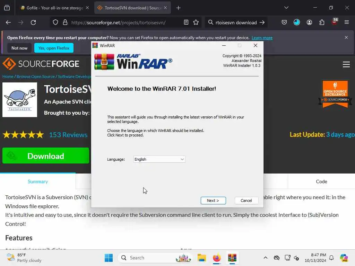Click Next in the WinRAR installer

[x=213, y=201]
